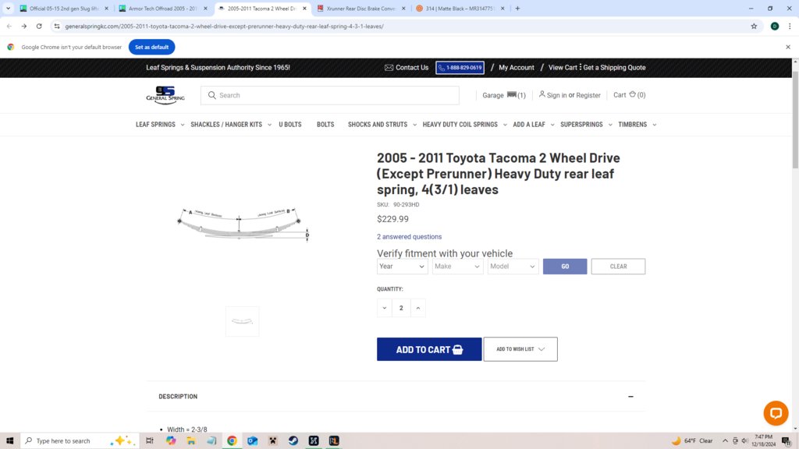Show hidden system tray icons

click(x=725, y=441)
